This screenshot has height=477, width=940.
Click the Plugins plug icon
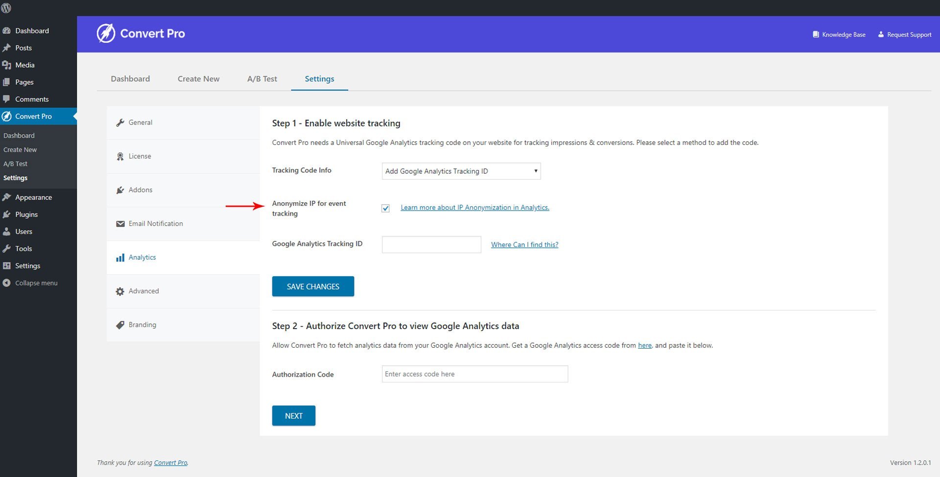(6, 214)
